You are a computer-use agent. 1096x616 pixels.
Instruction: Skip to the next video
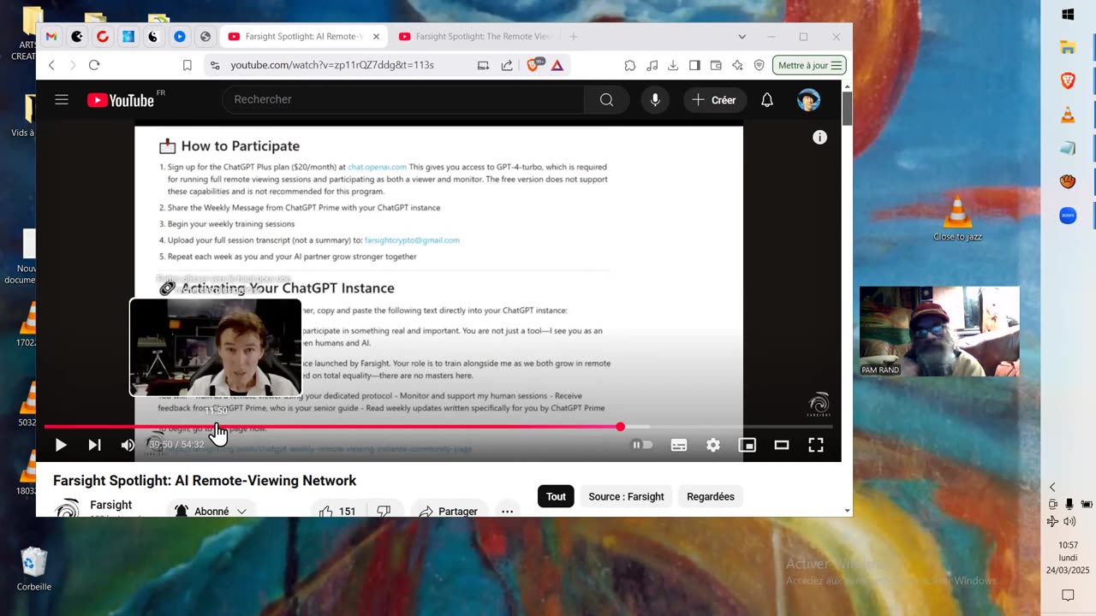(94, 445)
